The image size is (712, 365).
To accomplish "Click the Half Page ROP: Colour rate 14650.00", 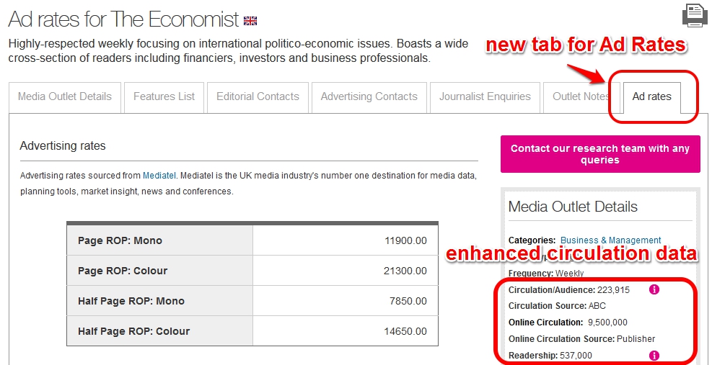I will 405,331.
